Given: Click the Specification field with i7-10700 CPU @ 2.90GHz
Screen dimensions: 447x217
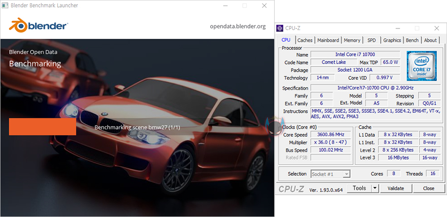Looking at the screenshot, I should (x=375, y=88).
